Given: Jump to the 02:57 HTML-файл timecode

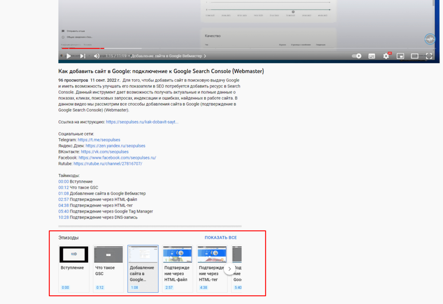Looking at the screenshot, I should tap(64, 199).
